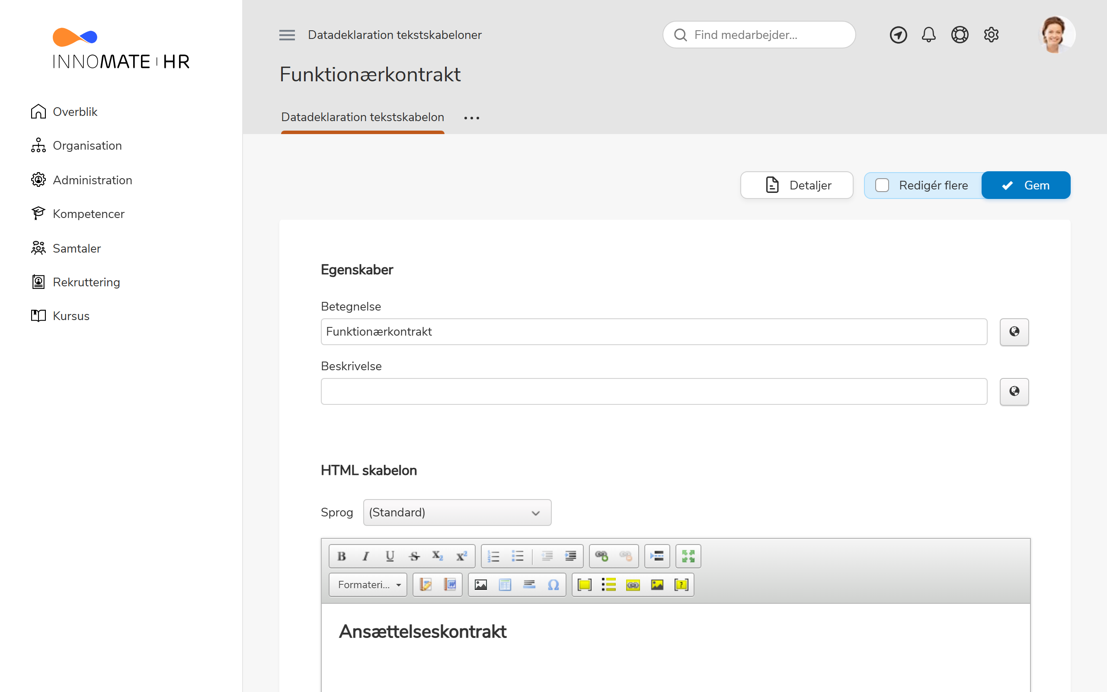Image resolution: width=1107 pixels, height=692 pixels.
Task: Insert a numbered list
Action: [493, 556]
